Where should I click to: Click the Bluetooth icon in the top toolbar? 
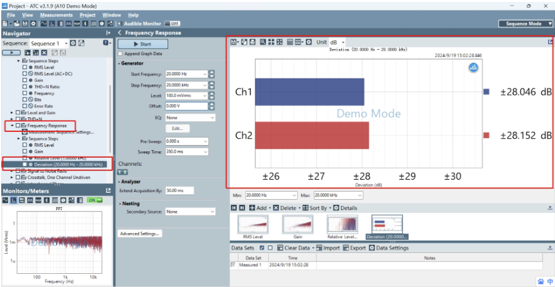[x=86, y=23]
